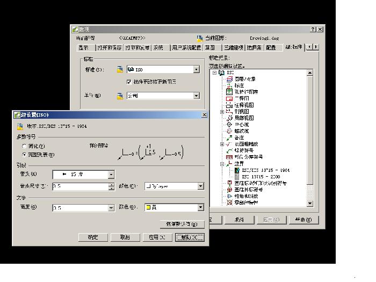Switch to the 三维建模 tab
Image resolution: width=376 pixels, height=282 pixels.
[x=233, y=47]
